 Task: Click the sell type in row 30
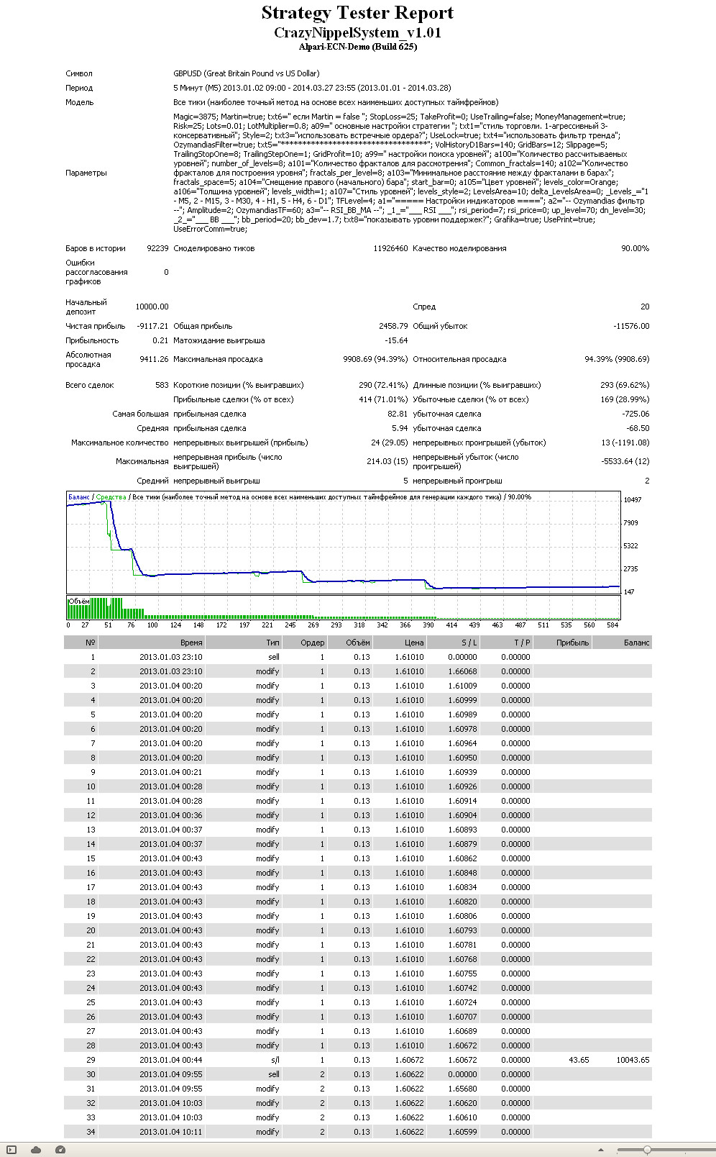pyautogui.click(x=273, y=1074)
